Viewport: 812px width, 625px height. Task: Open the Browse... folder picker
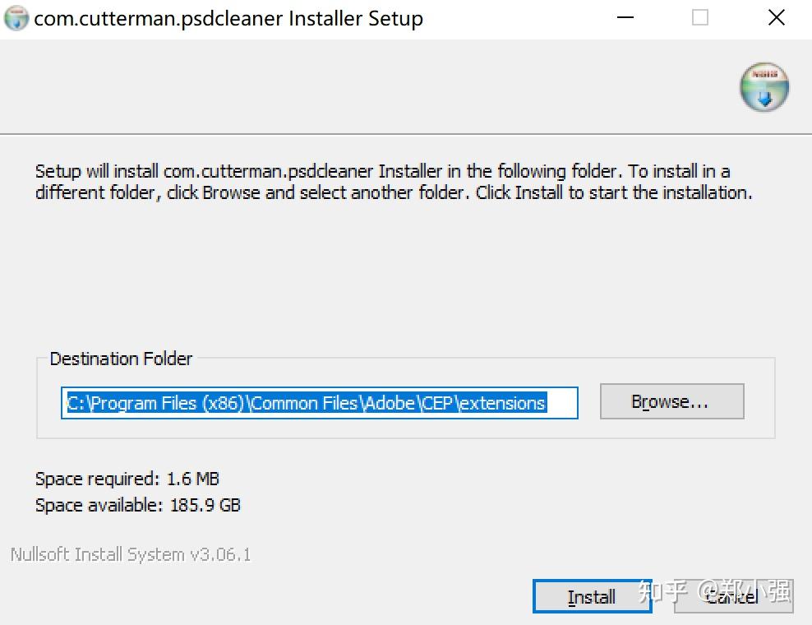point(671,401)
